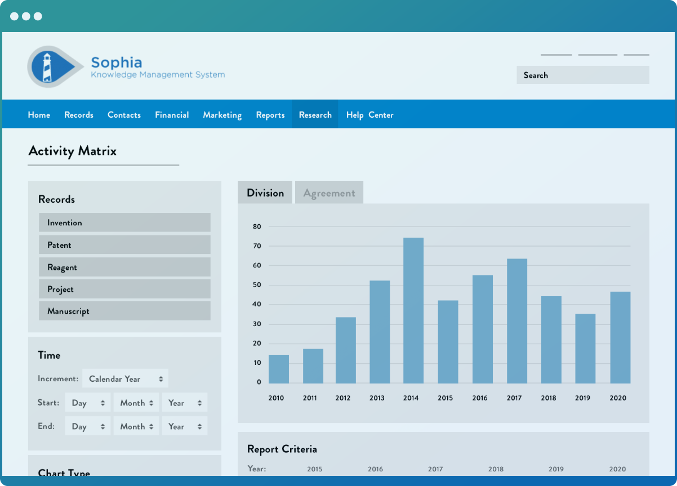The image size is (677, 486).
Task: Expand the Start Month selector
Action: (x=136, y=403)
